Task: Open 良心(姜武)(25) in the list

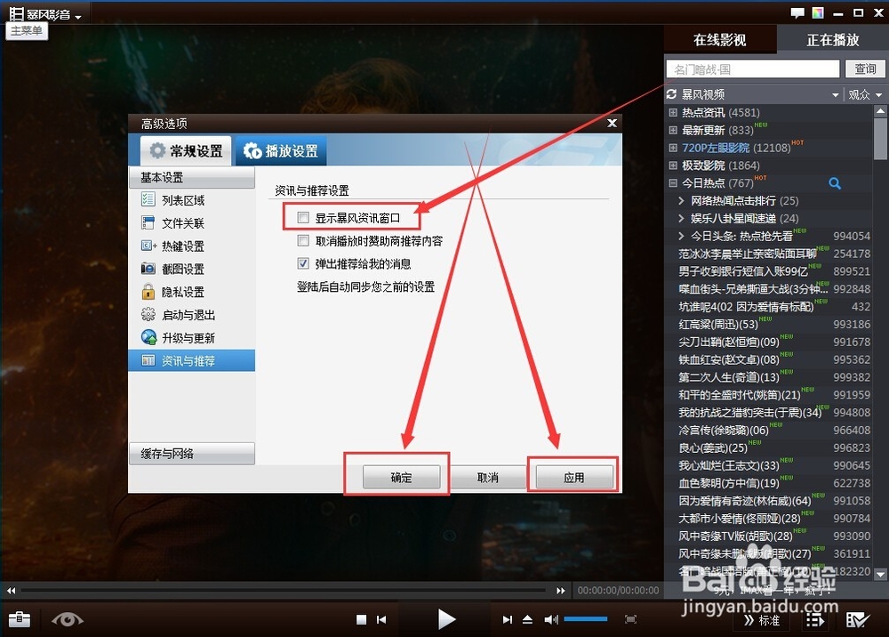Action: tap(713, 448)
